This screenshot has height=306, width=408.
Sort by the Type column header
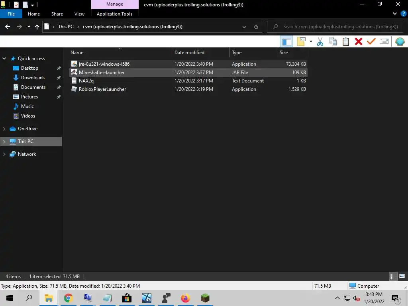point(253,53)
